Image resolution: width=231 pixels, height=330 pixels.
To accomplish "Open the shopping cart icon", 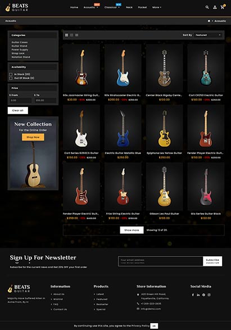I will [x=223, y=7].
